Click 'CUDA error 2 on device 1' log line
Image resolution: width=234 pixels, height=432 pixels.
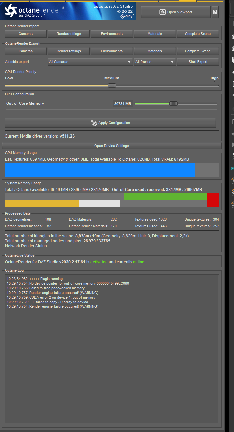coord(51,297)
